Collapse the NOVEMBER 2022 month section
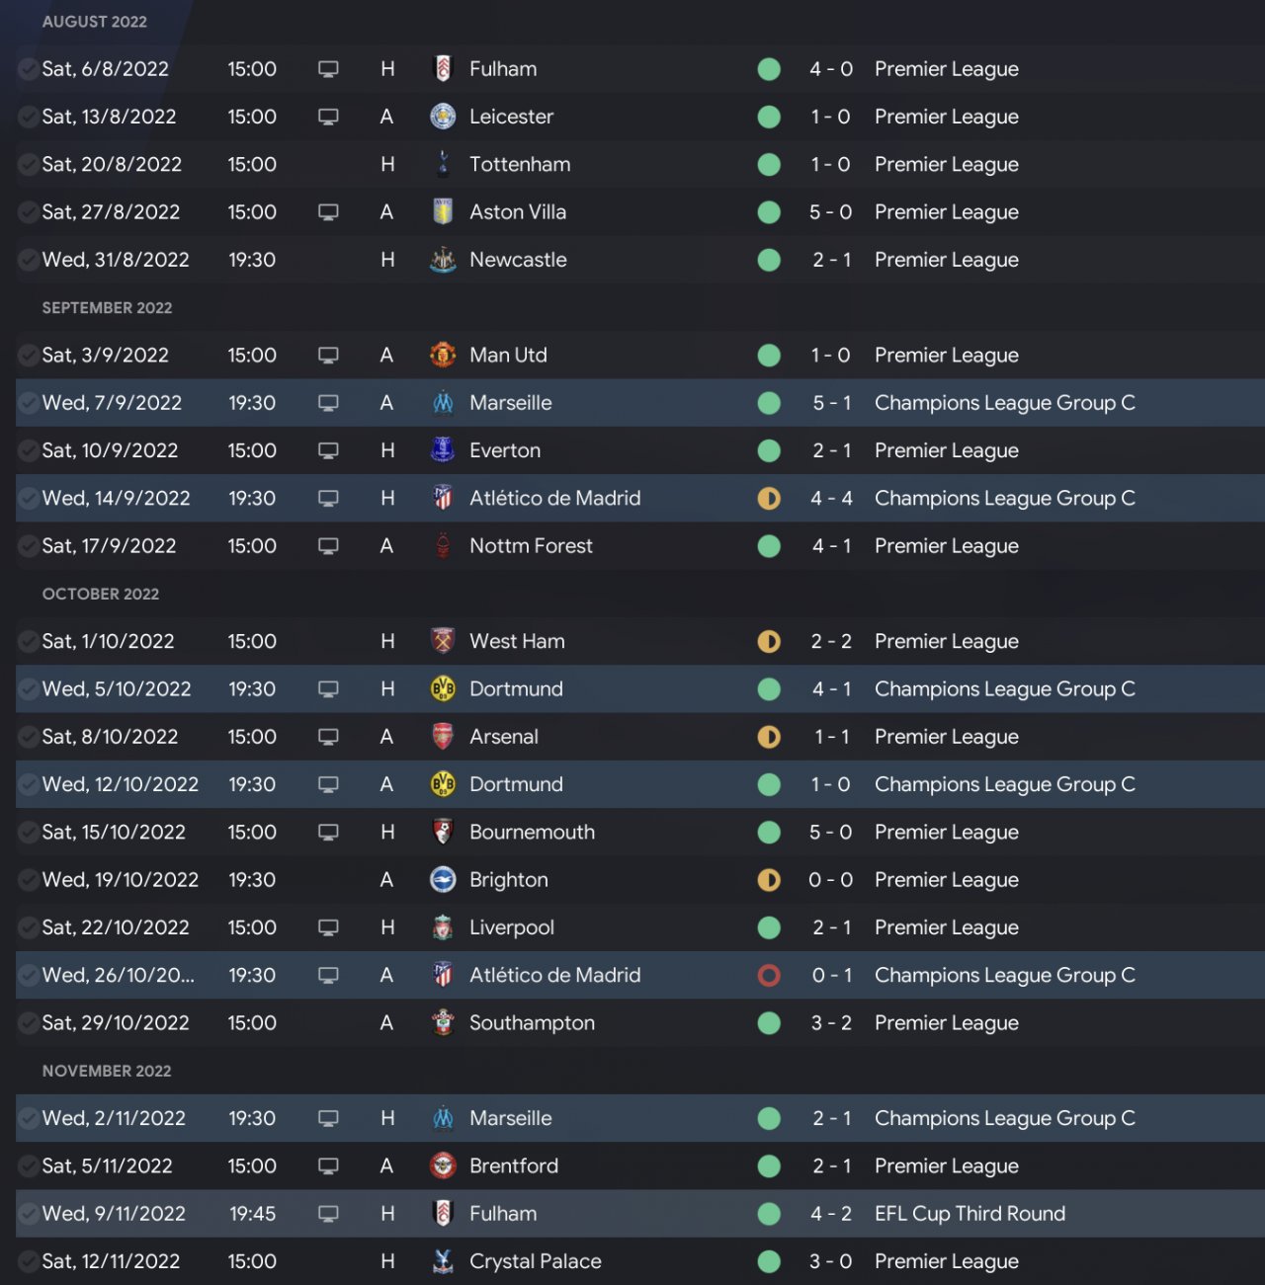The height and width of the screenshot is (1285, 1265). coord(107,1071)
